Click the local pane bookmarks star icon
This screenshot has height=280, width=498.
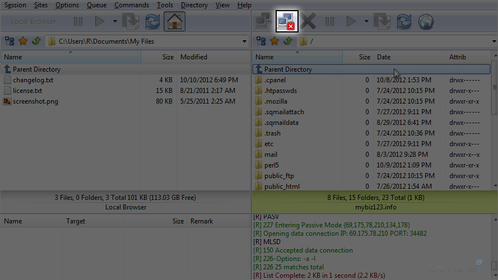tap(23, 41)
